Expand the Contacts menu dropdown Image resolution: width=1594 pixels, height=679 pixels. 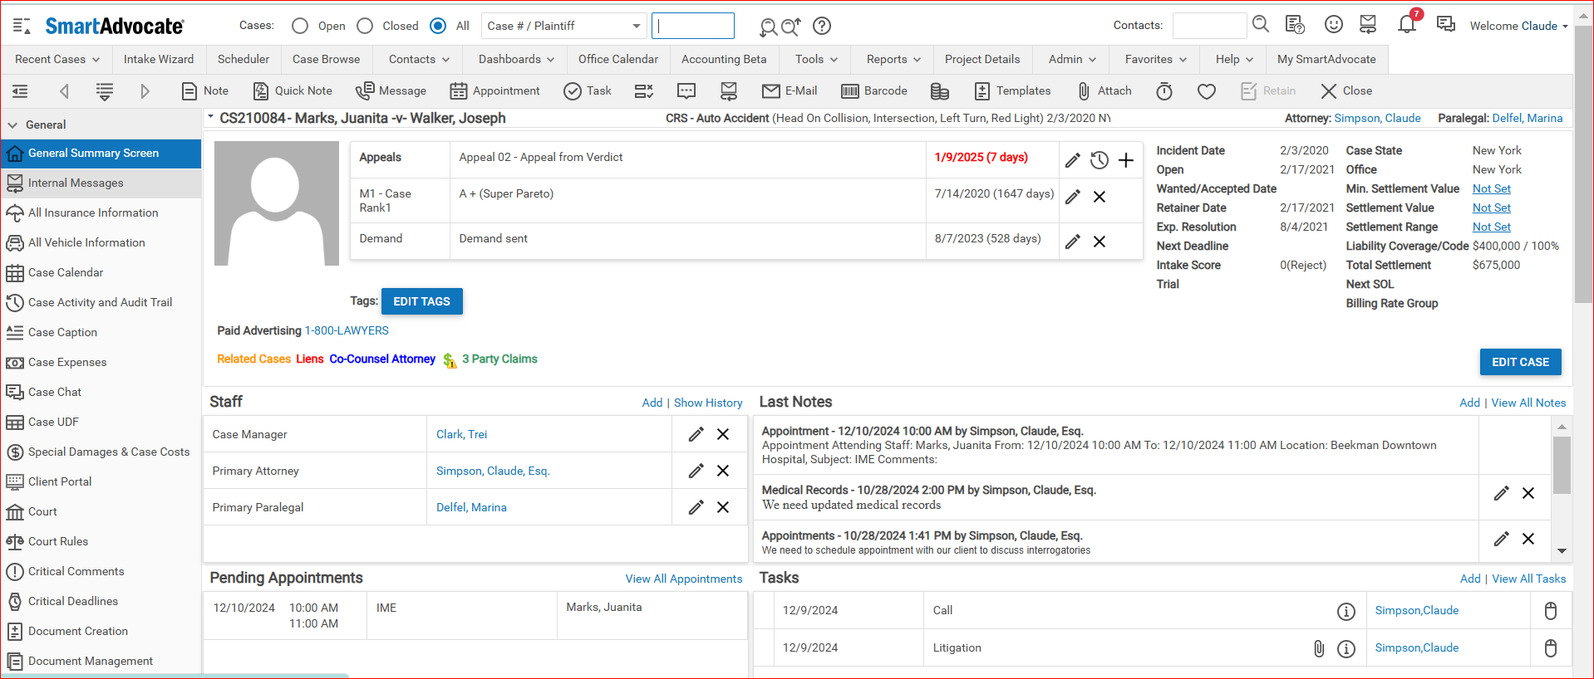point(419,60)
